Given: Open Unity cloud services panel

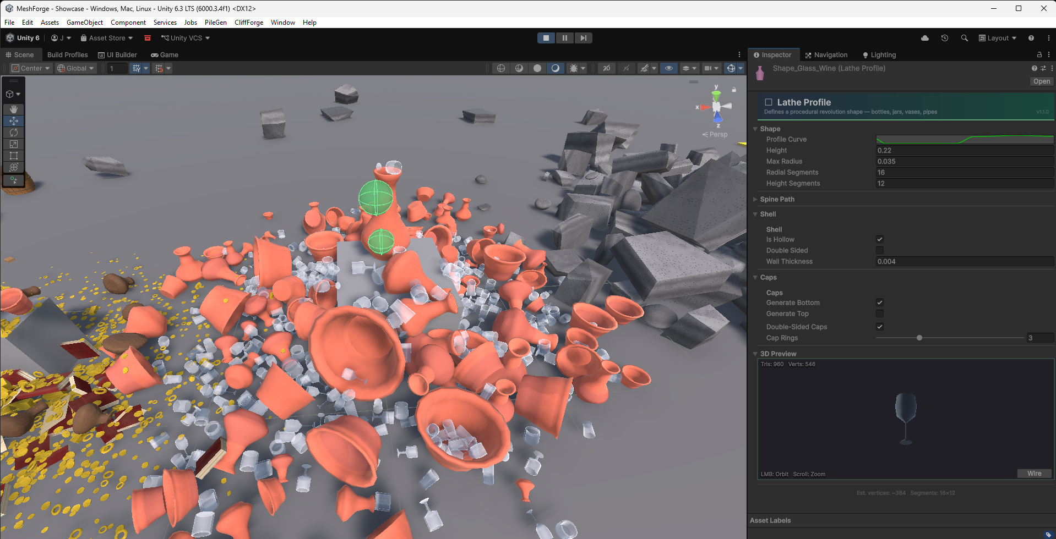Looking at the screenshot, I should pyautogui.click(x=925, y=37).
